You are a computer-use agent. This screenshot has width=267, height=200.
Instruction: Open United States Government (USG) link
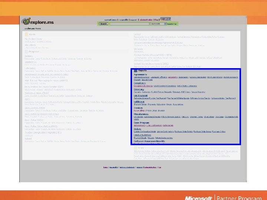151,64
